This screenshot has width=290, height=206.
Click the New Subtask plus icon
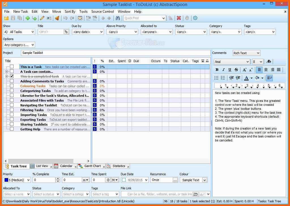[34, 18]
